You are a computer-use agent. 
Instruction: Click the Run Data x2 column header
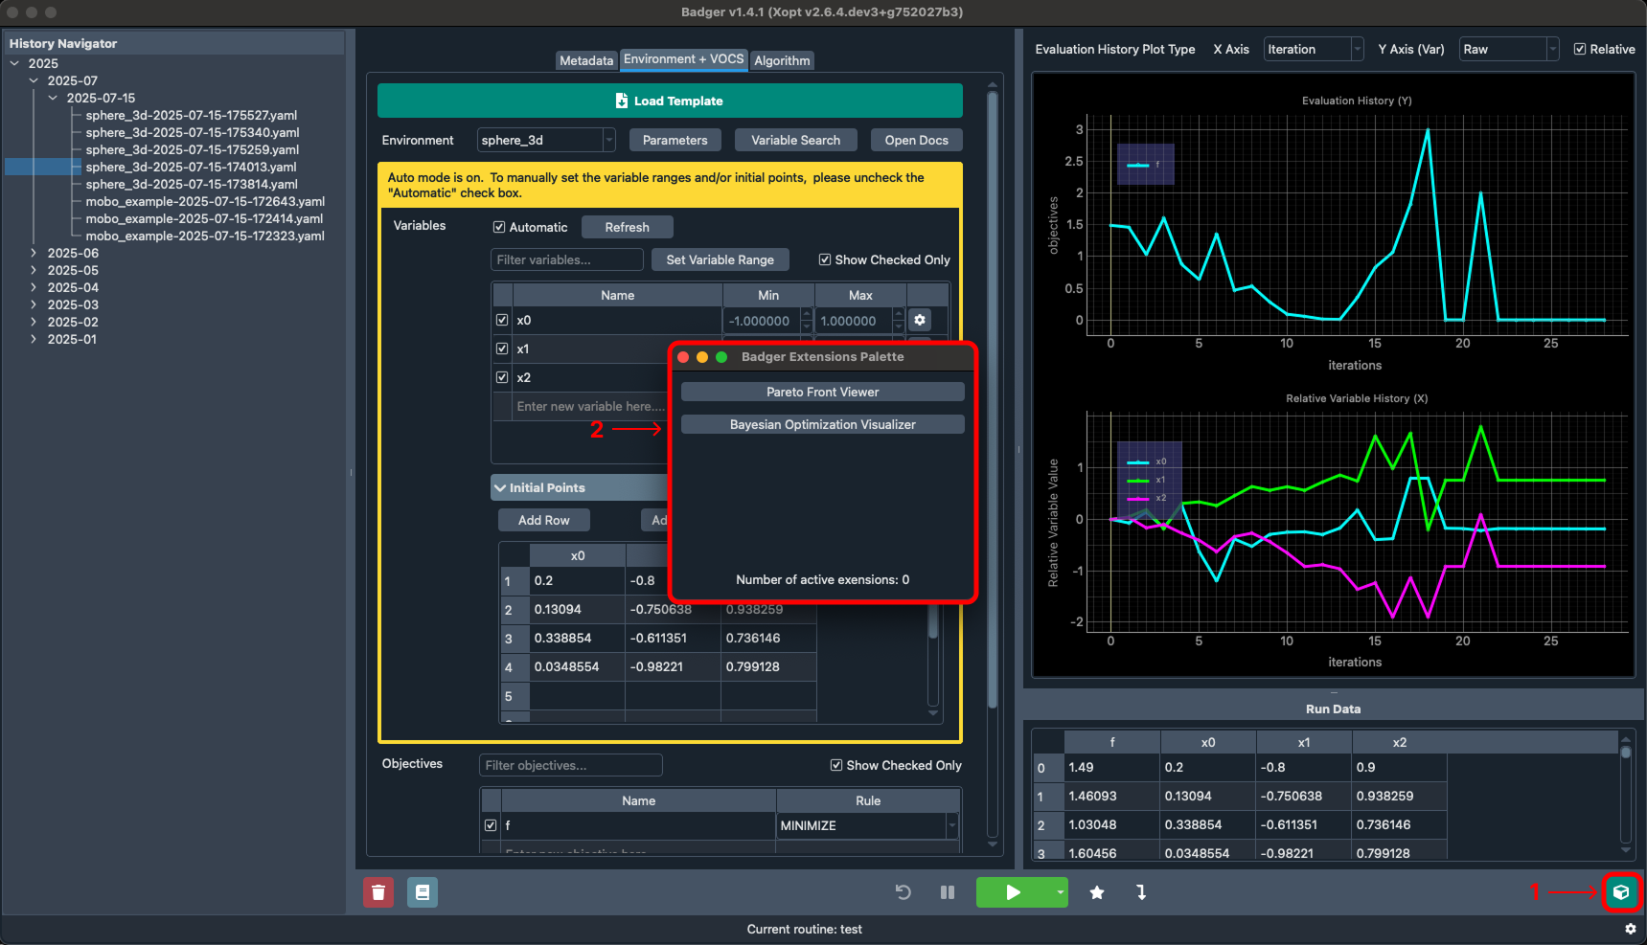[x=1399, y=742]
